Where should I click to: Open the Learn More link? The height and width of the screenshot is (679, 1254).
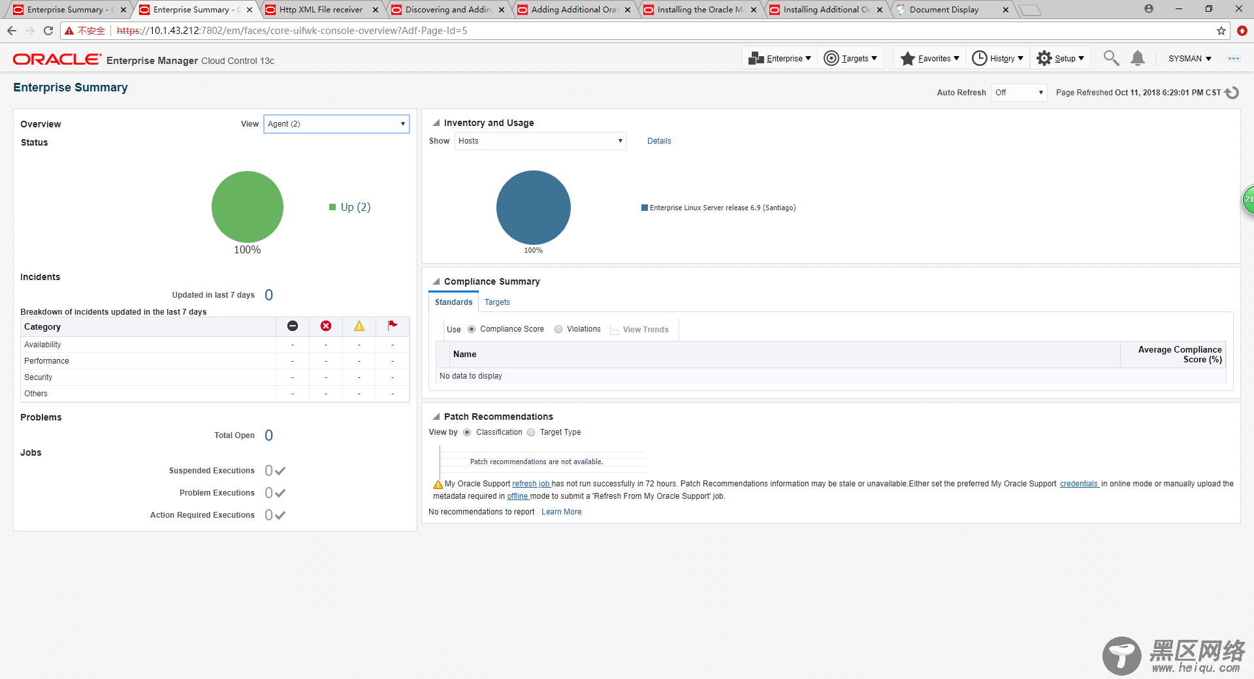pos(561,512)
